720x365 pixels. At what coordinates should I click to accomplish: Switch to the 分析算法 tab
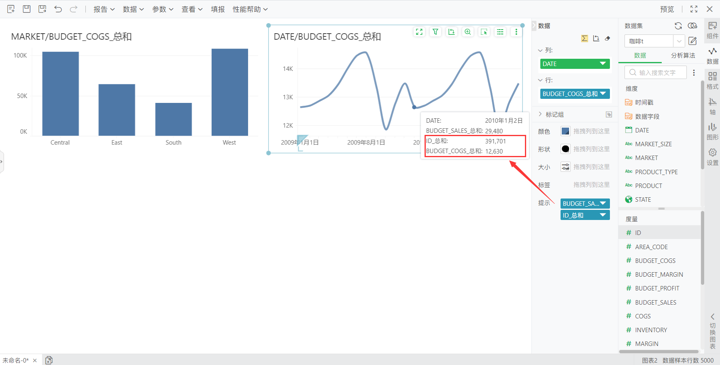pos(683,55)
